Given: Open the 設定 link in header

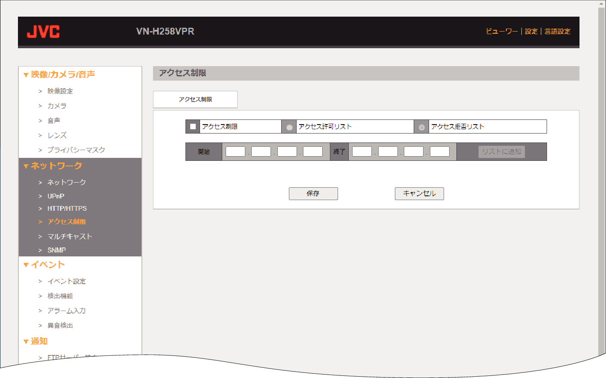Looking at the screenshot, I should pos(531,31).
